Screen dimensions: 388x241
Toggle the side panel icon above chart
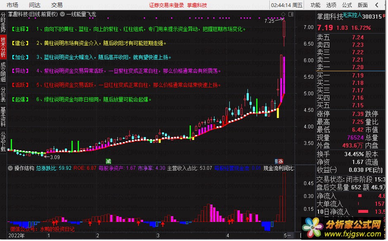tap(291, 14)
